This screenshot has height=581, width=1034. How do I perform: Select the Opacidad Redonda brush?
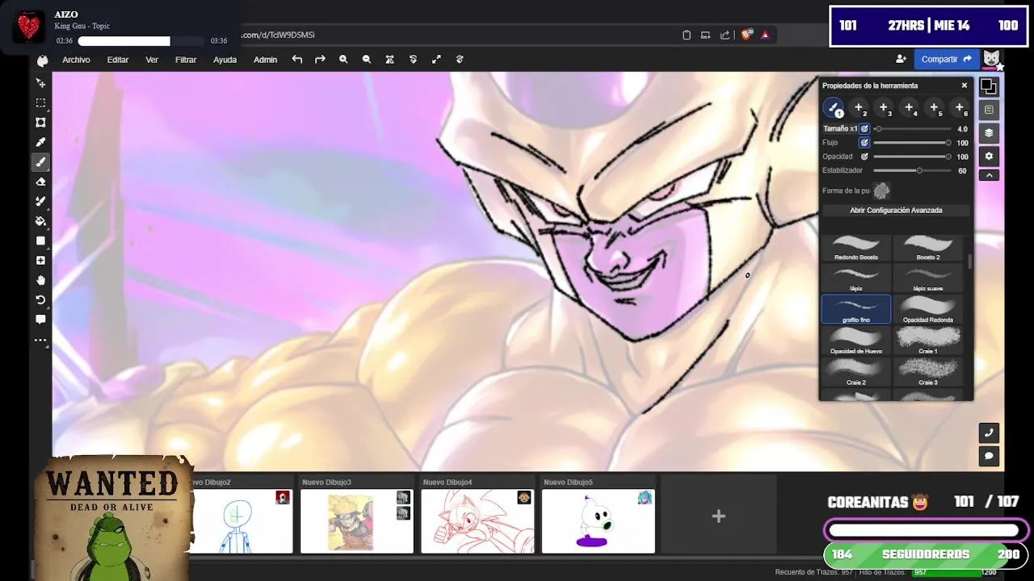point(928,310)
